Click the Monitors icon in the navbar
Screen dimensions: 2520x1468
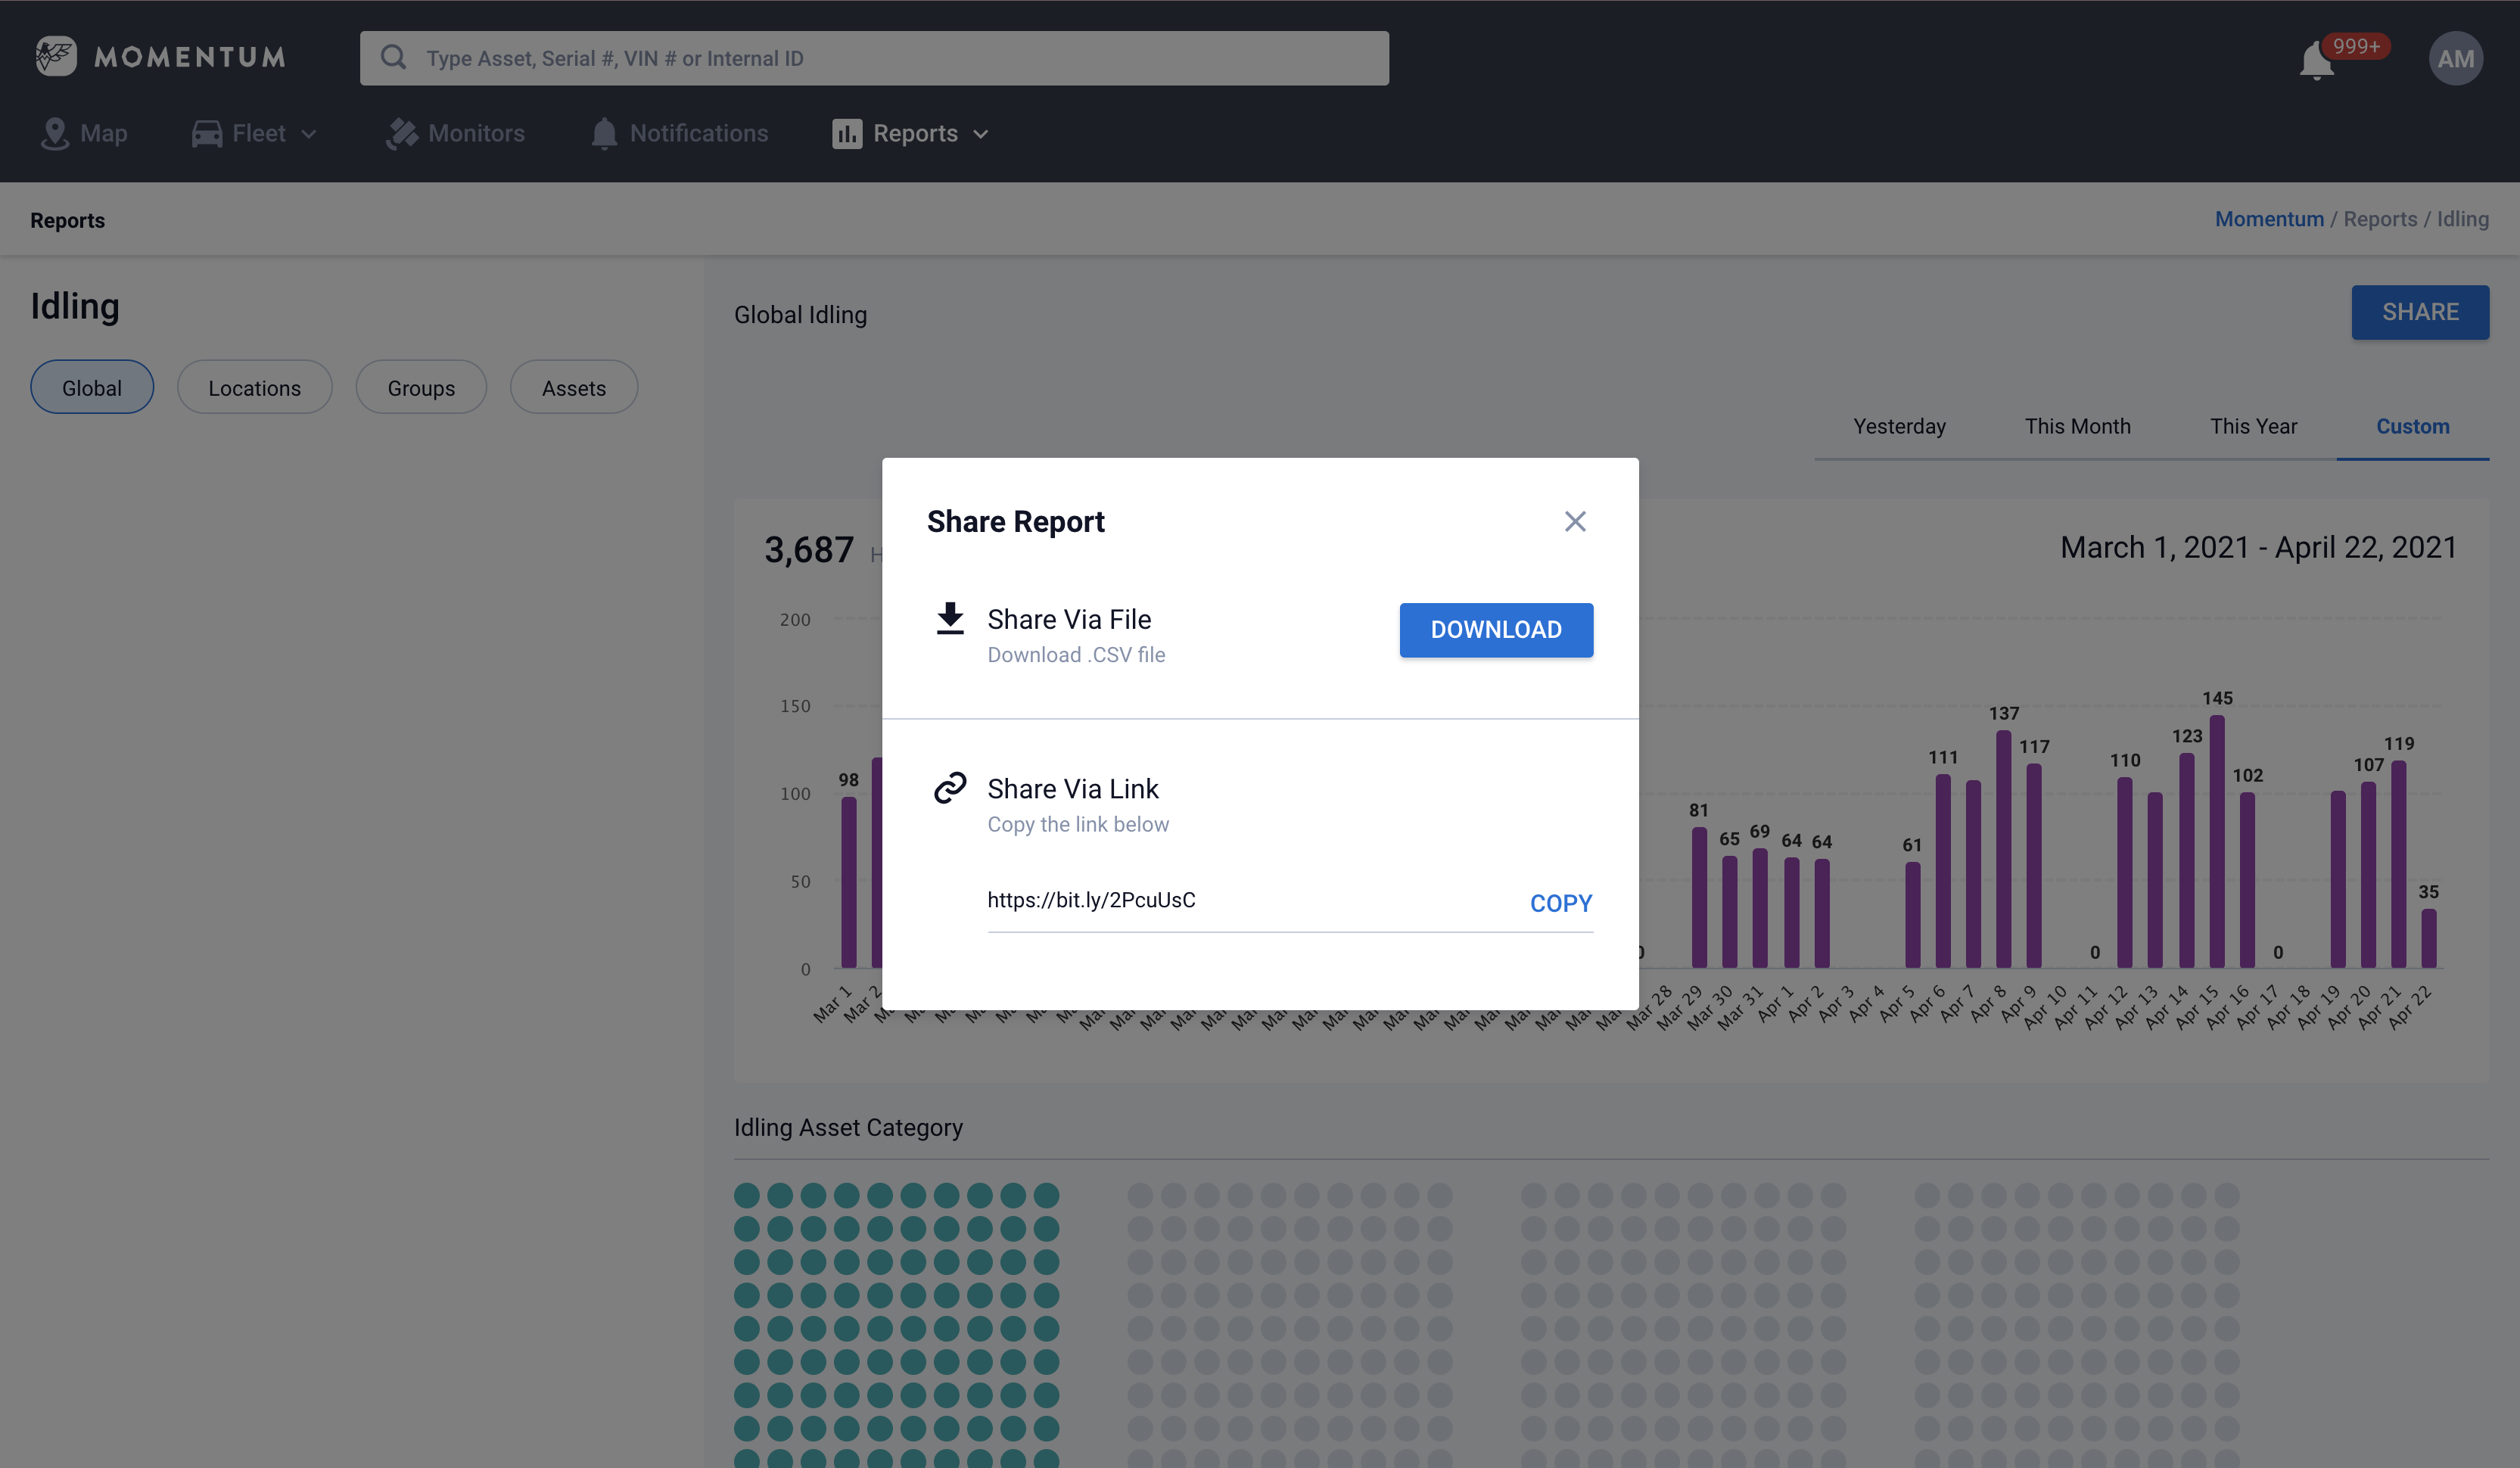pos(402,133)
